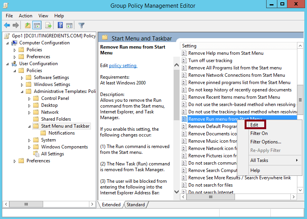Click policy icon beside Turn off user tracking
Viewport: 307px width, 219px height.
(x=184, y=61)
